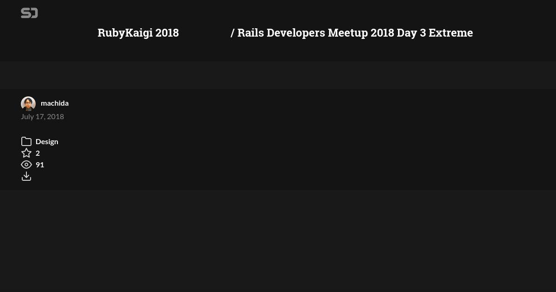Click the Rails Developers Meetup title text
This screenshot has height=292, width=556.
pos(303,33)
